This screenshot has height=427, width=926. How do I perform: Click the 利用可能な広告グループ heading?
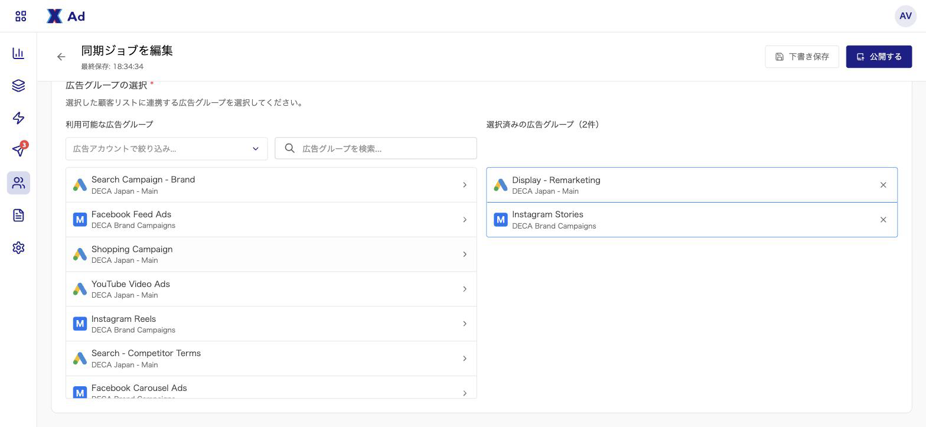coord(109,125)
